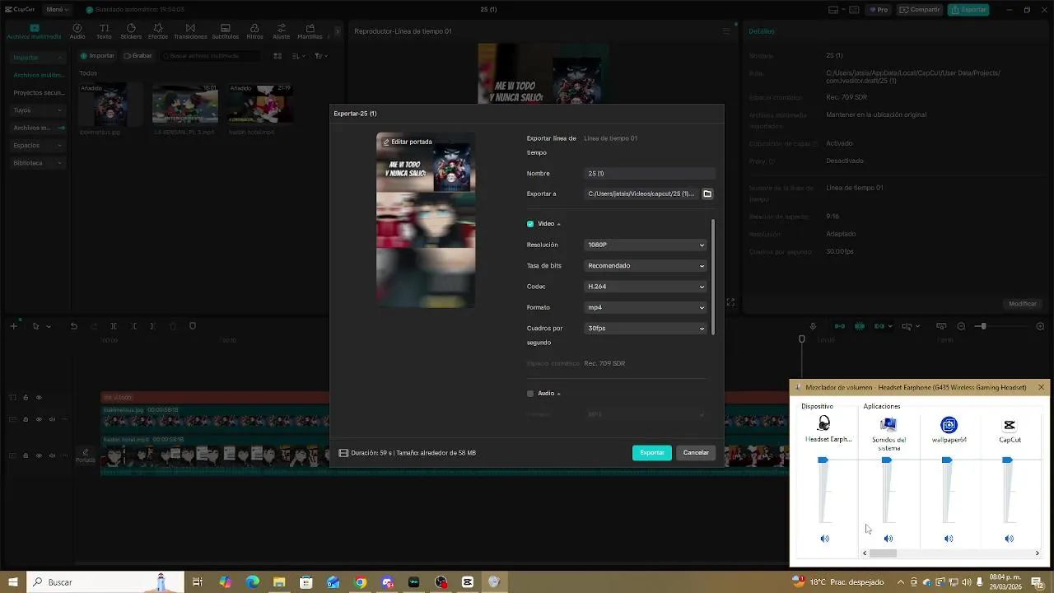Click the undo arrow in timeline toolbar
This screenshot has width=1054, height=593.
tap(73, 326)
